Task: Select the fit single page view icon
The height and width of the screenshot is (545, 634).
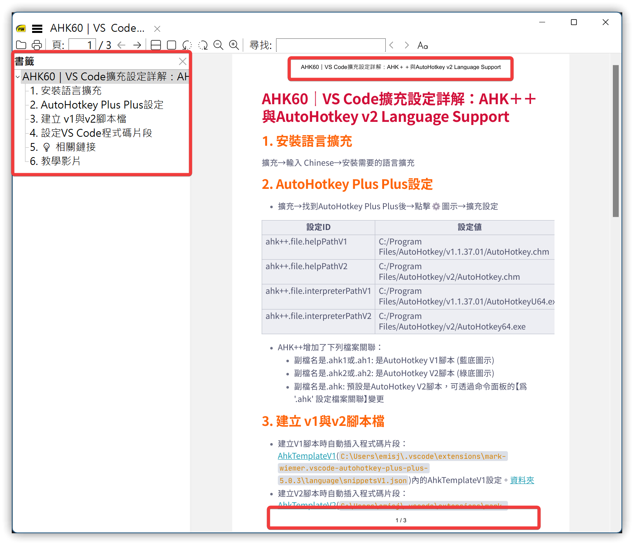Action: coord(172,45)
